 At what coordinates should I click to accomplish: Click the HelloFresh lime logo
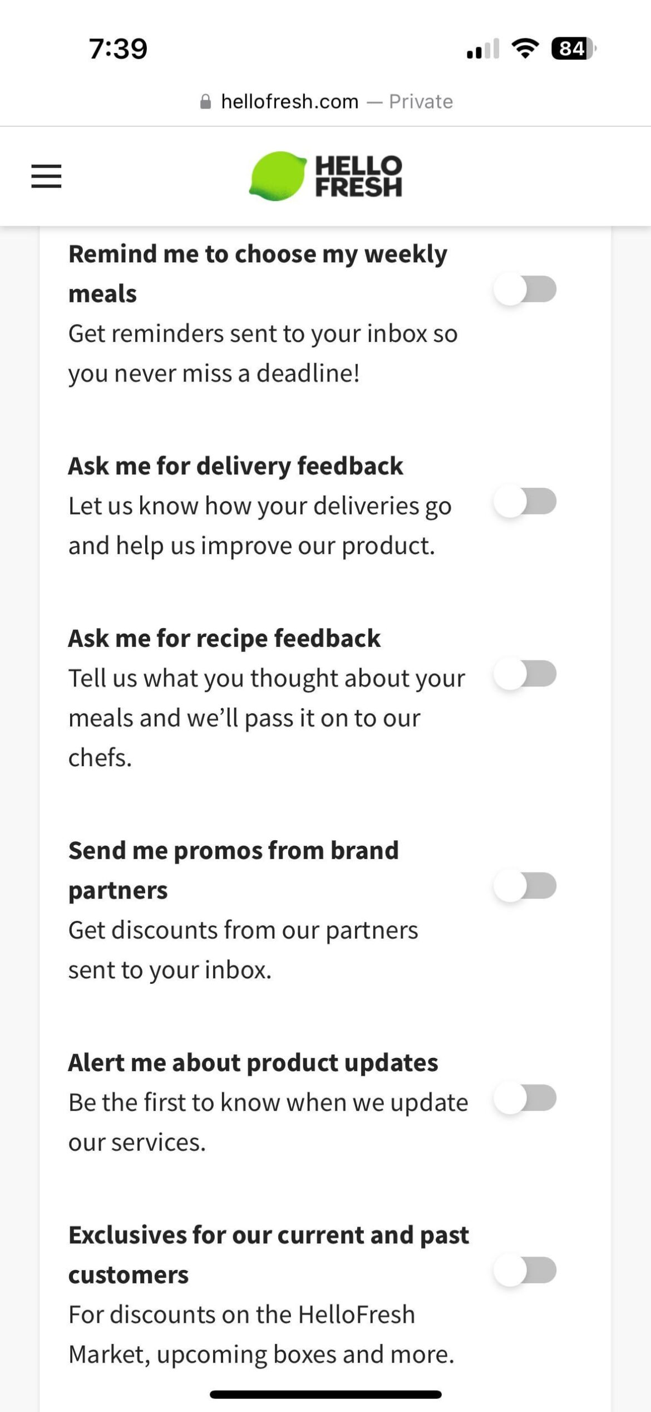coord(278,176)
